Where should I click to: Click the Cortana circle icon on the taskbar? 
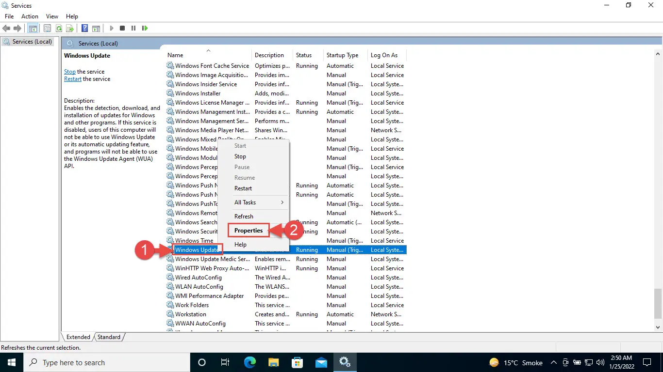click(x=202, y=362)
